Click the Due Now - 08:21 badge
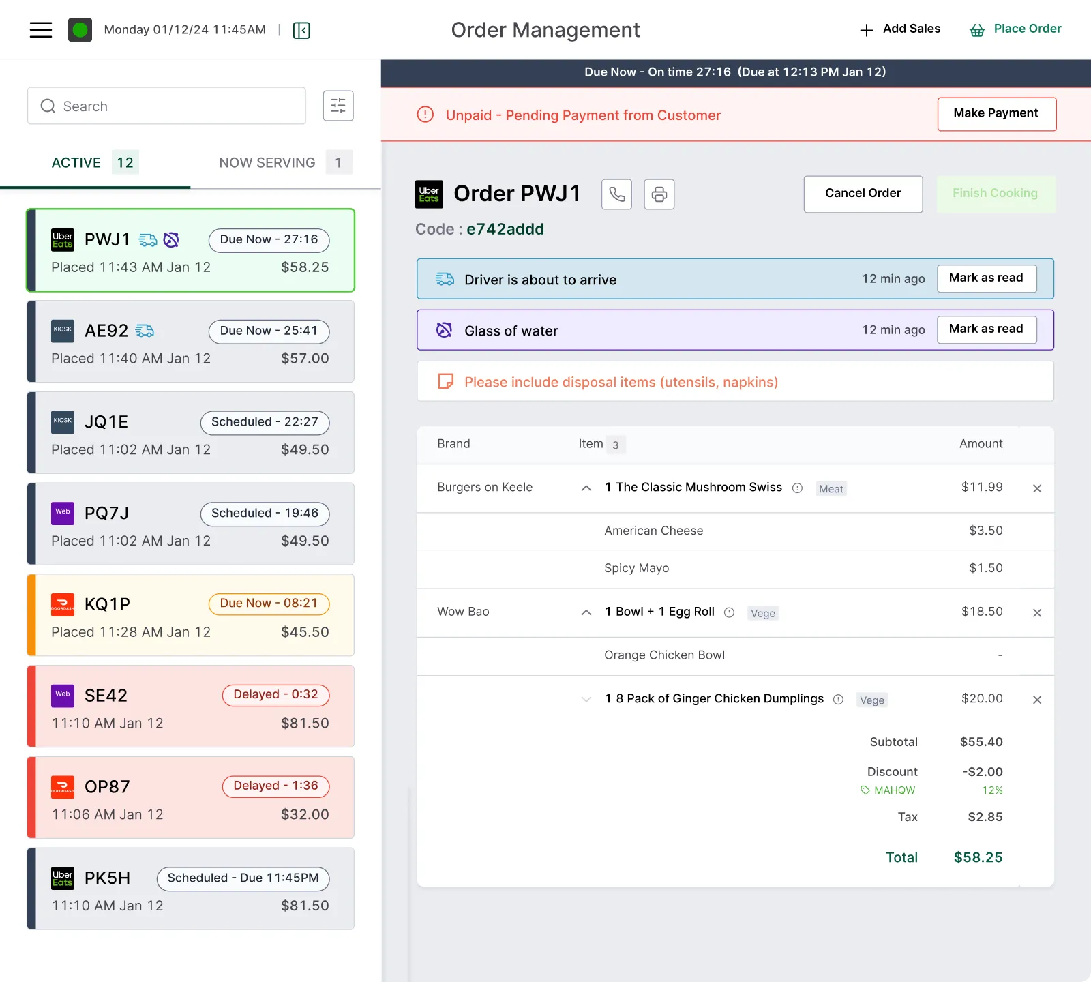This screenshot has width=1091, height=982. click(269, 604)
